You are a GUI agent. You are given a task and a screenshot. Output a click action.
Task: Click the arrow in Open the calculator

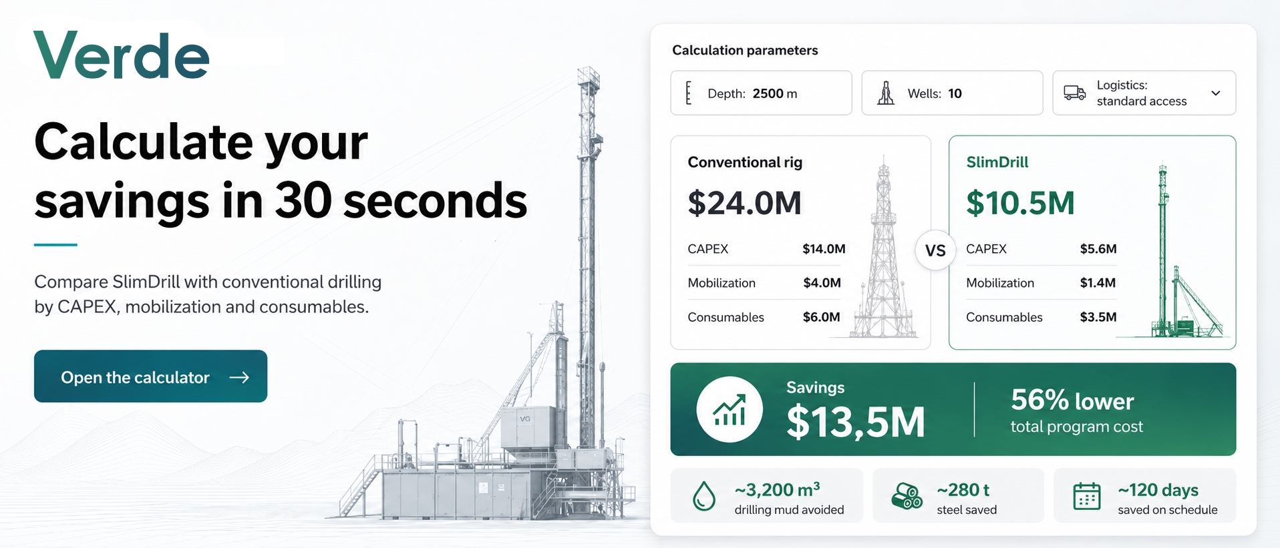239,377
